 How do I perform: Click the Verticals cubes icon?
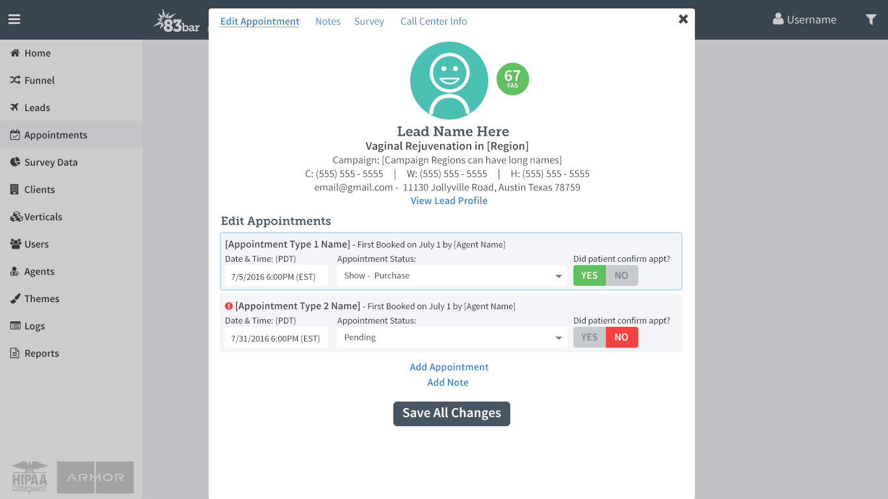(x=16, y=216)
